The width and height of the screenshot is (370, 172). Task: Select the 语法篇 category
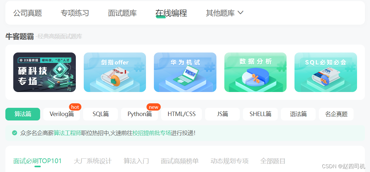tap(298, 114)
